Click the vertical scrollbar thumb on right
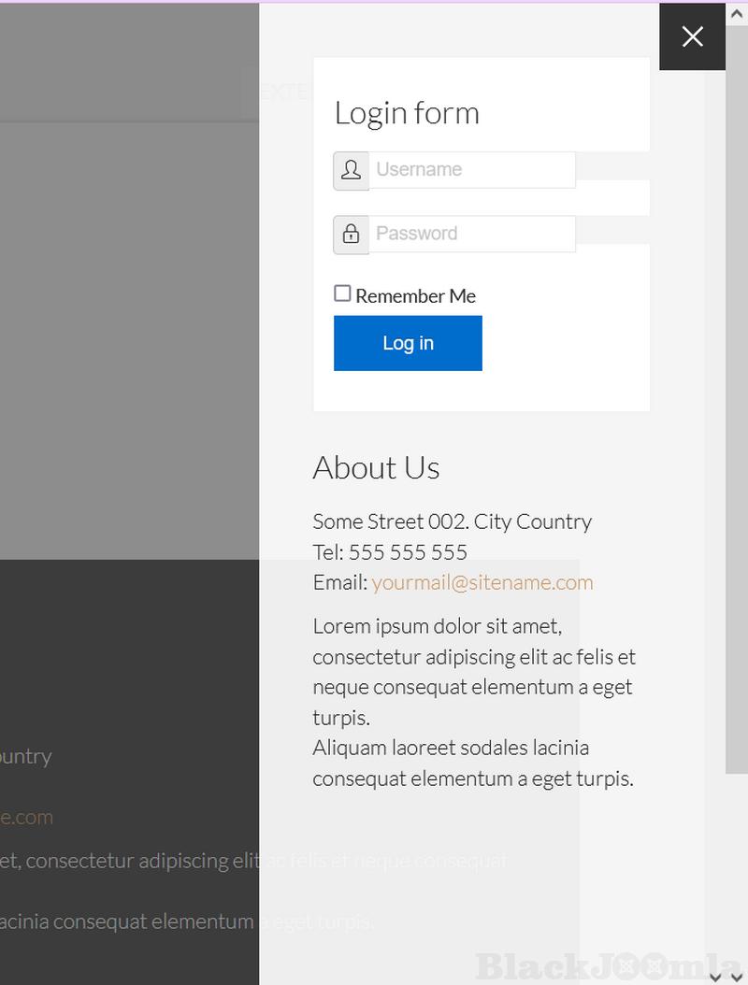Viewport: 748px width, 985px height. pyautogui.click(x=737, y=421)
